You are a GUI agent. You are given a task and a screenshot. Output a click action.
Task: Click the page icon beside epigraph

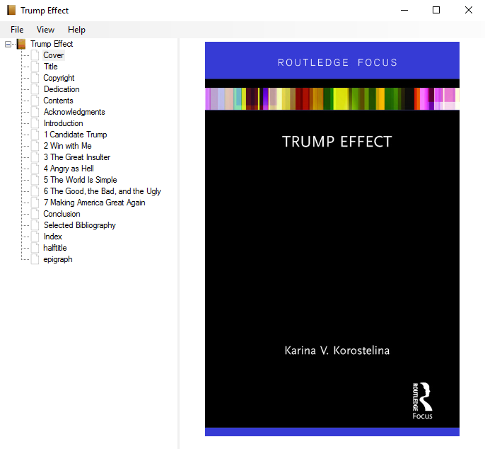pyautogui.click(x=35, y=259)
